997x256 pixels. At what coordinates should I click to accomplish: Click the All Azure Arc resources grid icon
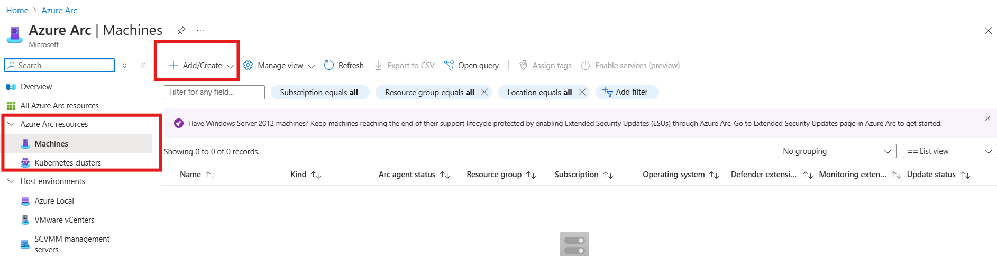click(x=11, y=106)
